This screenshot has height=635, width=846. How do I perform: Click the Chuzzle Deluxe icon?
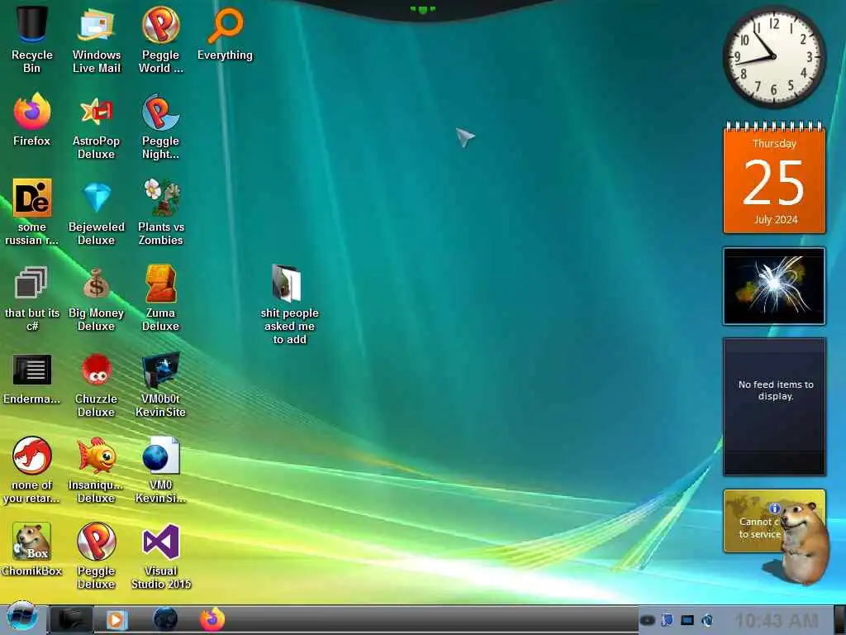(x=96, y=384)
